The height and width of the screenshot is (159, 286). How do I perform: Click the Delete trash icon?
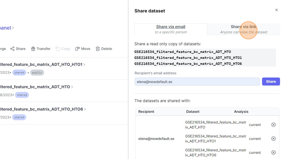pyautogui.click(x=98, y=49)
